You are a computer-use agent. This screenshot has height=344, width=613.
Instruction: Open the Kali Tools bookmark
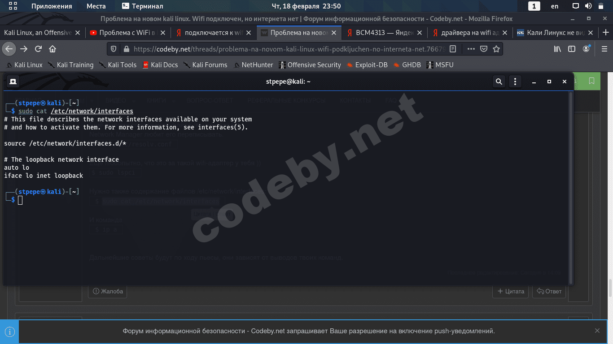tap(118, 65)
